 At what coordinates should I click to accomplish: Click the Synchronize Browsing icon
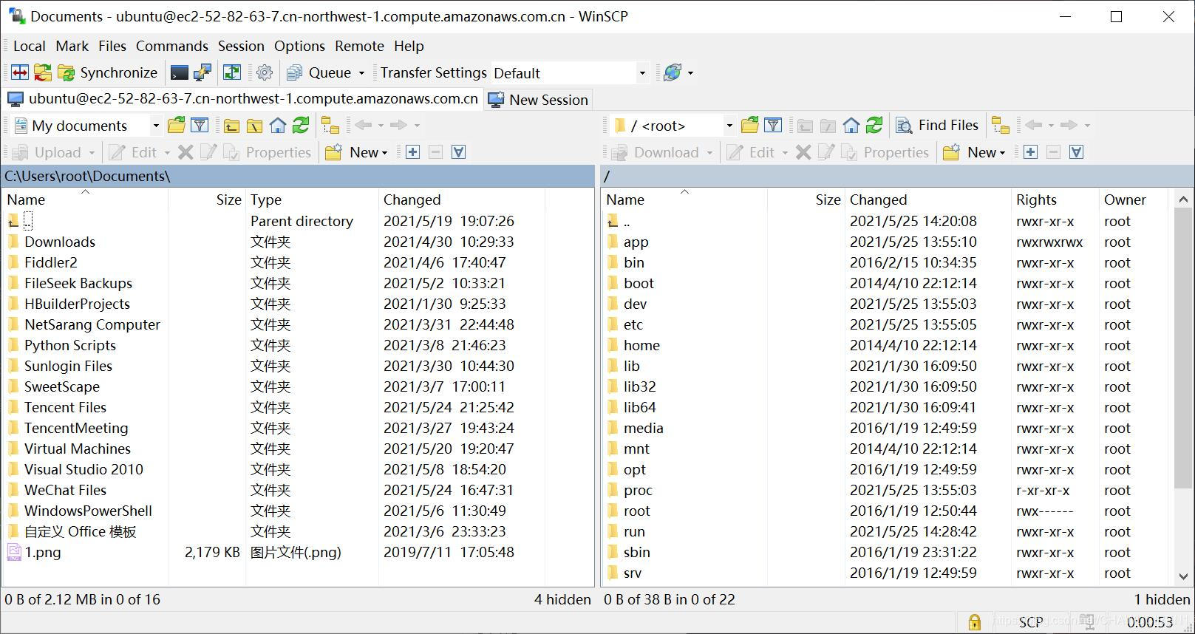point(43,72)
